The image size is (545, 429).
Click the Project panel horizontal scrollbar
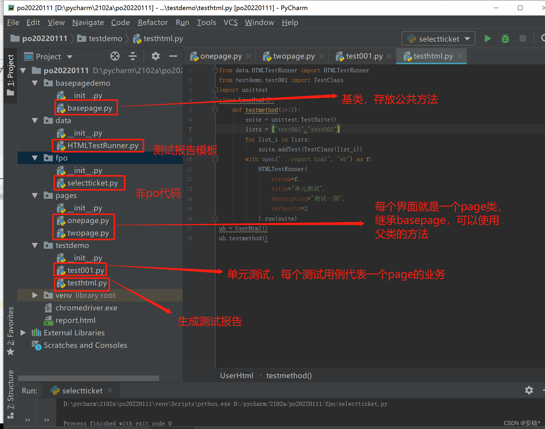click(88, 378)
